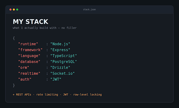Image resolution: width=179 pixels, height=108 pixels.
Task: Click the red close window dot
Action: (x=11, y=10)
